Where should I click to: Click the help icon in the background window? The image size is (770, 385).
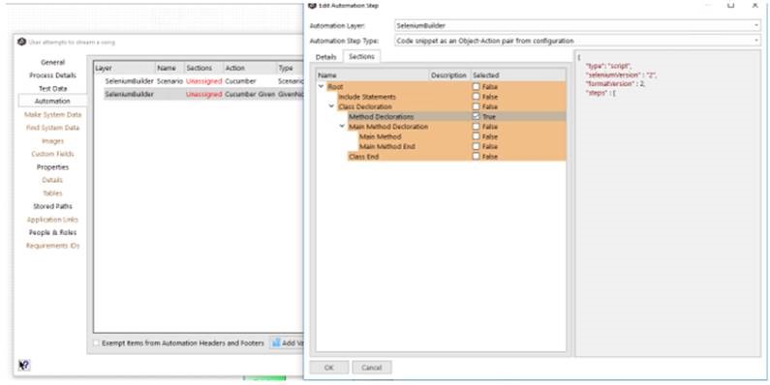click(x=23, y=365)
